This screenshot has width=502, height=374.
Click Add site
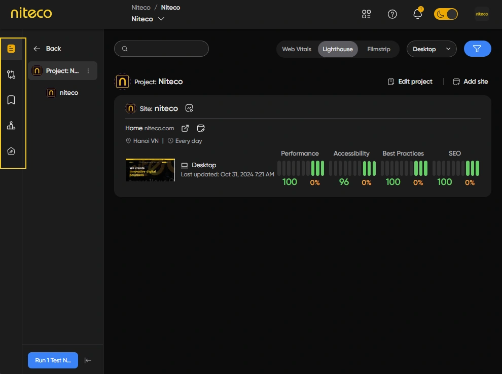(470, 82)
